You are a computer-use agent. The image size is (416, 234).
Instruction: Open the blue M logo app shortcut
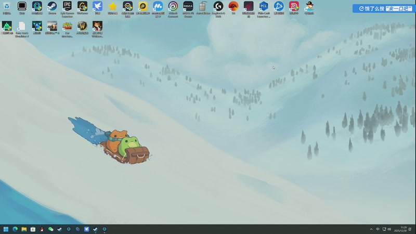pos(158,9)
